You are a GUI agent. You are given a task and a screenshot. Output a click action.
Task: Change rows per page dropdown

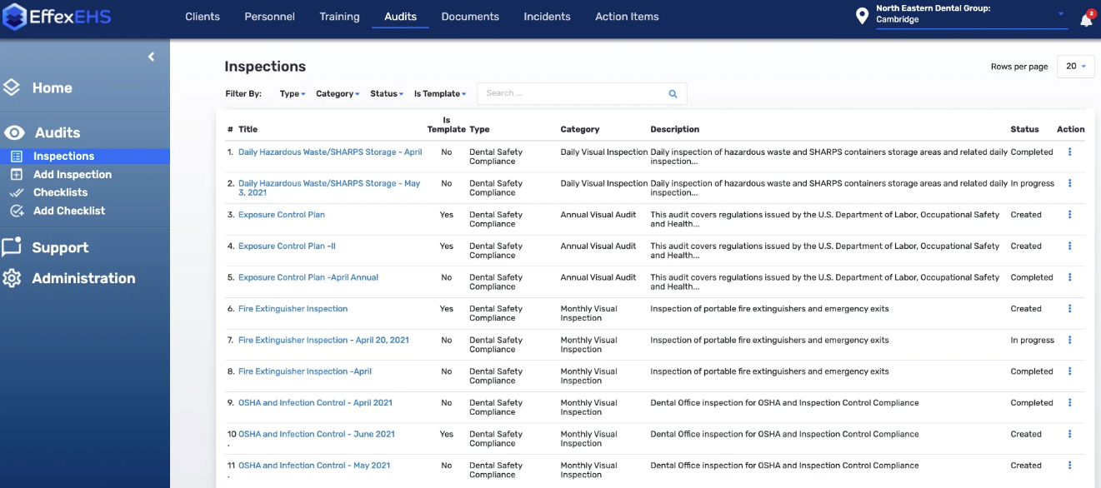(1075, 67)
